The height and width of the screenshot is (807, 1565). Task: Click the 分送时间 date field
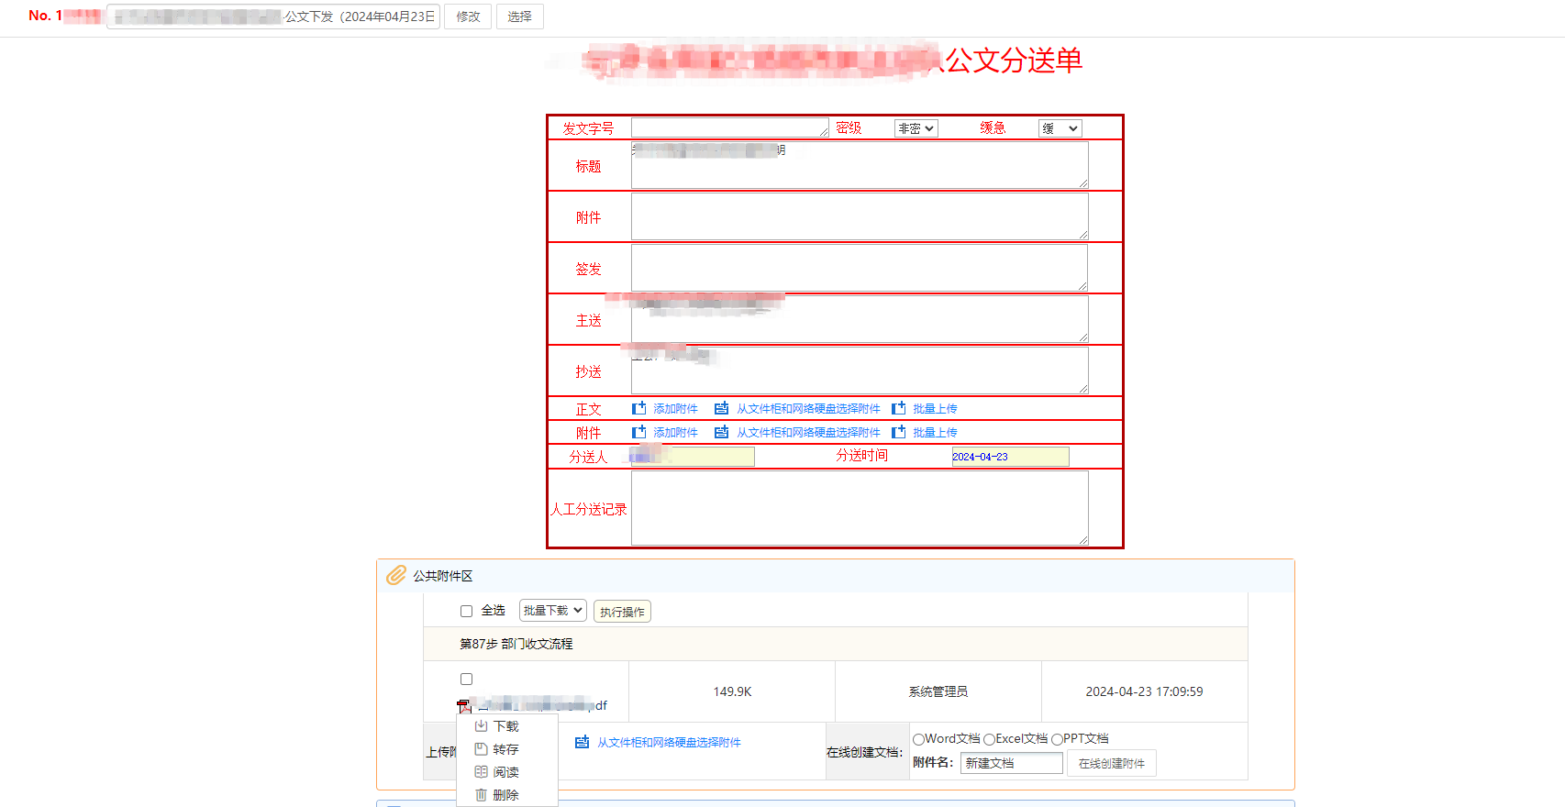[x=1010, y=457]
